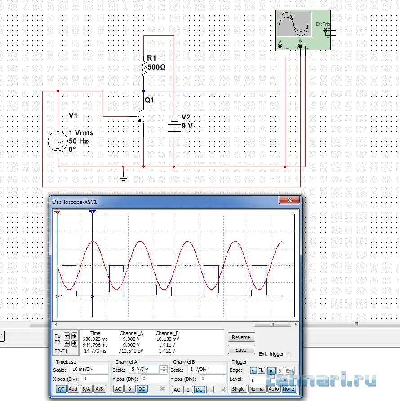Select falling edge trigger icon
Screen dimensions: 400x401
tap(261, 370)
